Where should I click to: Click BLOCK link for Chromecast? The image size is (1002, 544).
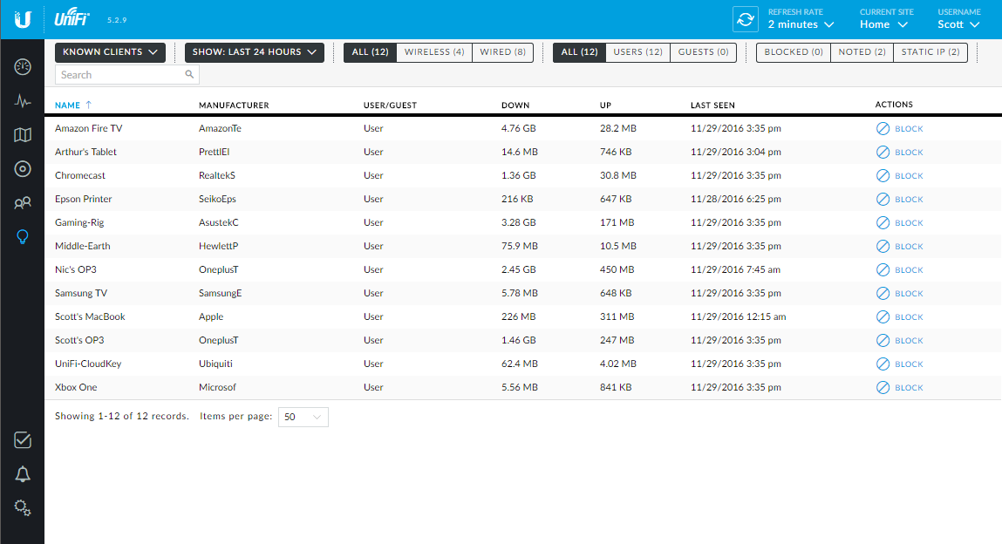pos(909,176)
